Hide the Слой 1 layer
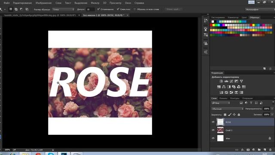Viewport: 275px width, 155px height. (x=213, y=130)
